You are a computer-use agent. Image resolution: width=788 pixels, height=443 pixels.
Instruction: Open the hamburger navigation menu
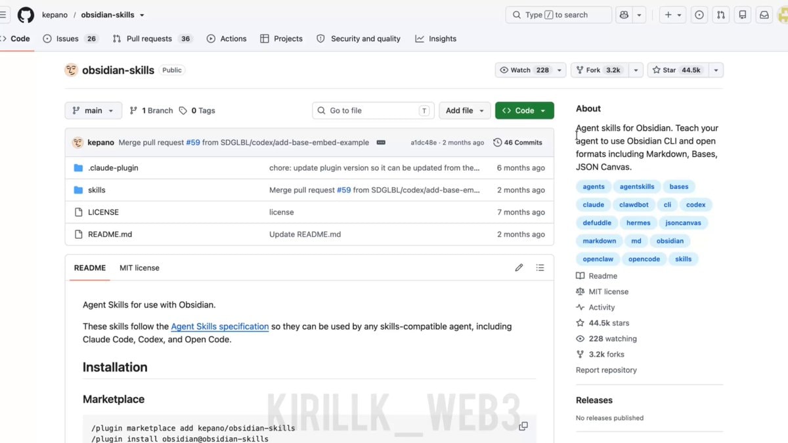[3, 14]
